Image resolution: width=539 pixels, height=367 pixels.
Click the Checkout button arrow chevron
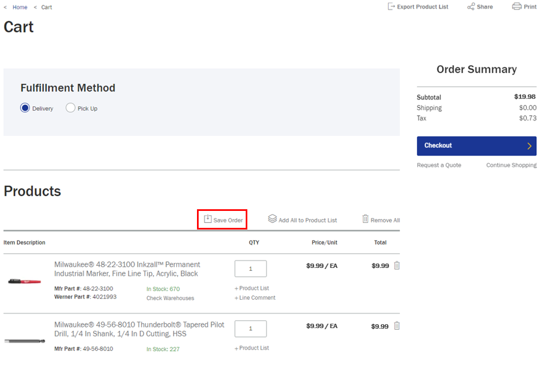point(529,146)
